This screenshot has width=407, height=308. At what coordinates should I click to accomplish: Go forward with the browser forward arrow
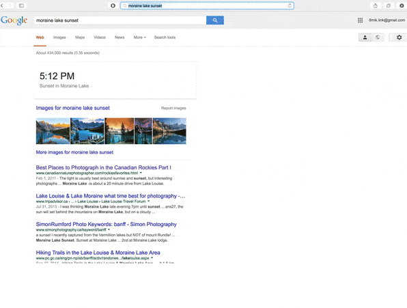(x=10, y=5)
